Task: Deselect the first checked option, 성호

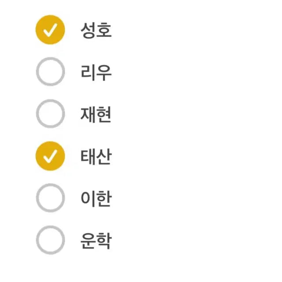Action: (50, 30)
